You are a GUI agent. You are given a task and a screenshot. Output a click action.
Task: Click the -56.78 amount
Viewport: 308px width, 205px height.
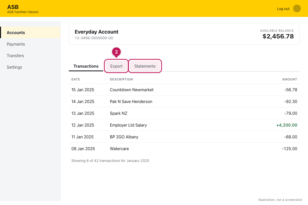pos(291,90)
